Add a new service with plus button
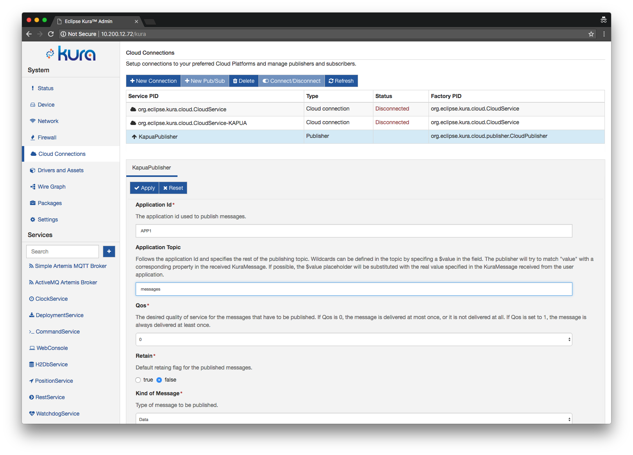The height and width of the screenshot is (455, 633). 109,252
